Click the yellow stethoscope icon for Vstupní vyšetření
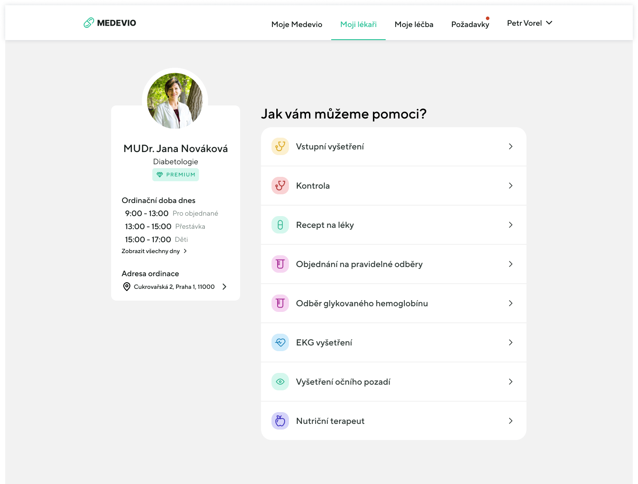This screenshot has height=484, width=638. (x=280, y=146)
